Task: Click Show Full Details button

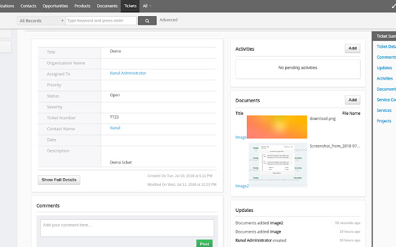Action: [x=59, y=180]
